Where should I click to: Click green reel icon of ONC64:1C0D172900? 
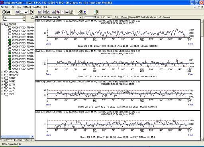[x=10, y=69]
